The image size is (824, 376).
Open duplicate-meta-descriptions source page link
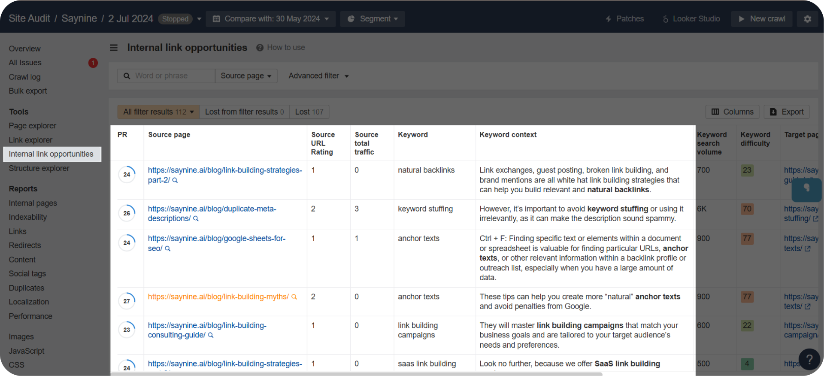tap(212, 214)
